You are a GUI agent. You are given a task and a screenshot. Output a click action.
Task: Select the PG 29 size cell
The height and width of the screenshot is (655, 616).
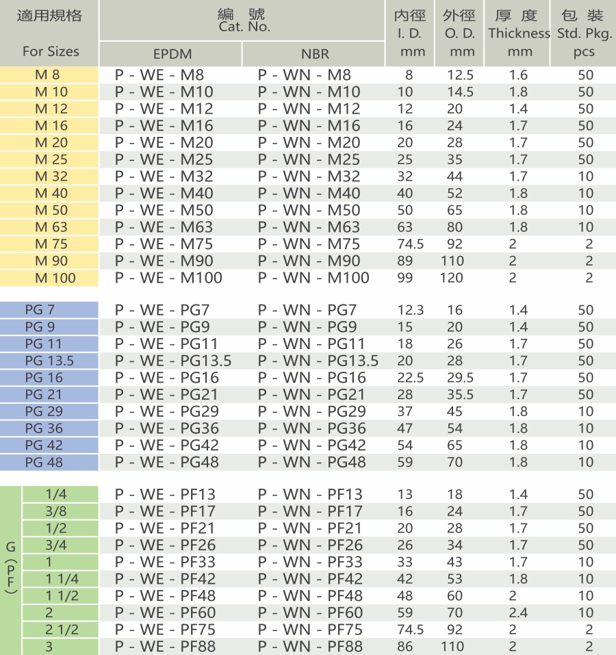tap(49, 411)
